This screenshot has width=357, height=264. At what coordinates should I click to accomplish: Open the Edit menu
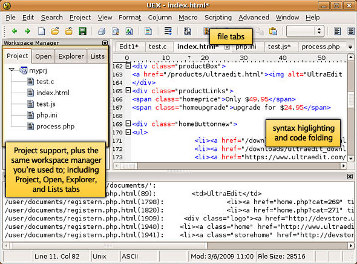click(x=28, y=18)
